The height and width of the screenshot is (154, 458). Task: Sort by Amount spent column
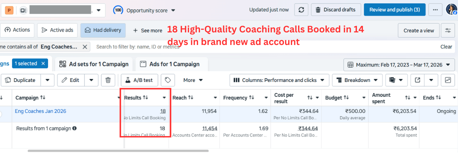click(x=408, y=98)
